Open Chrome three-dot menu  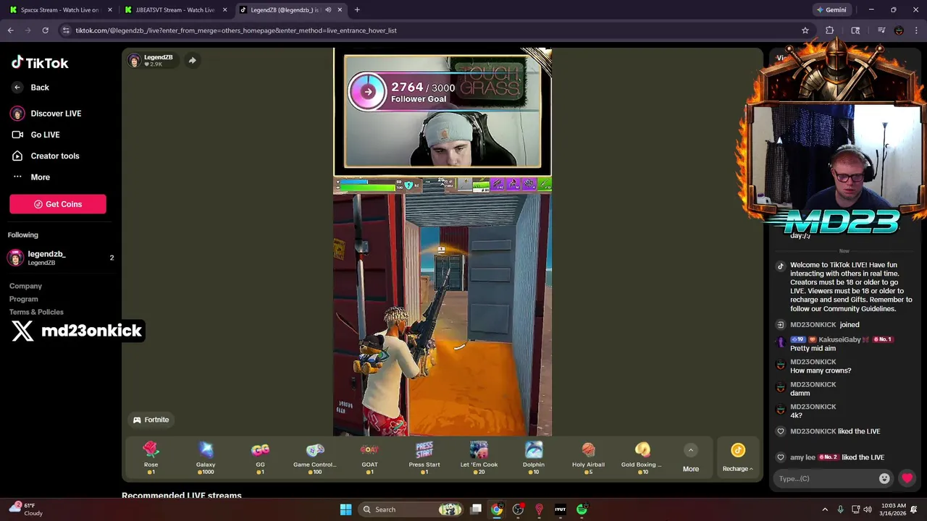coord(917,30)
